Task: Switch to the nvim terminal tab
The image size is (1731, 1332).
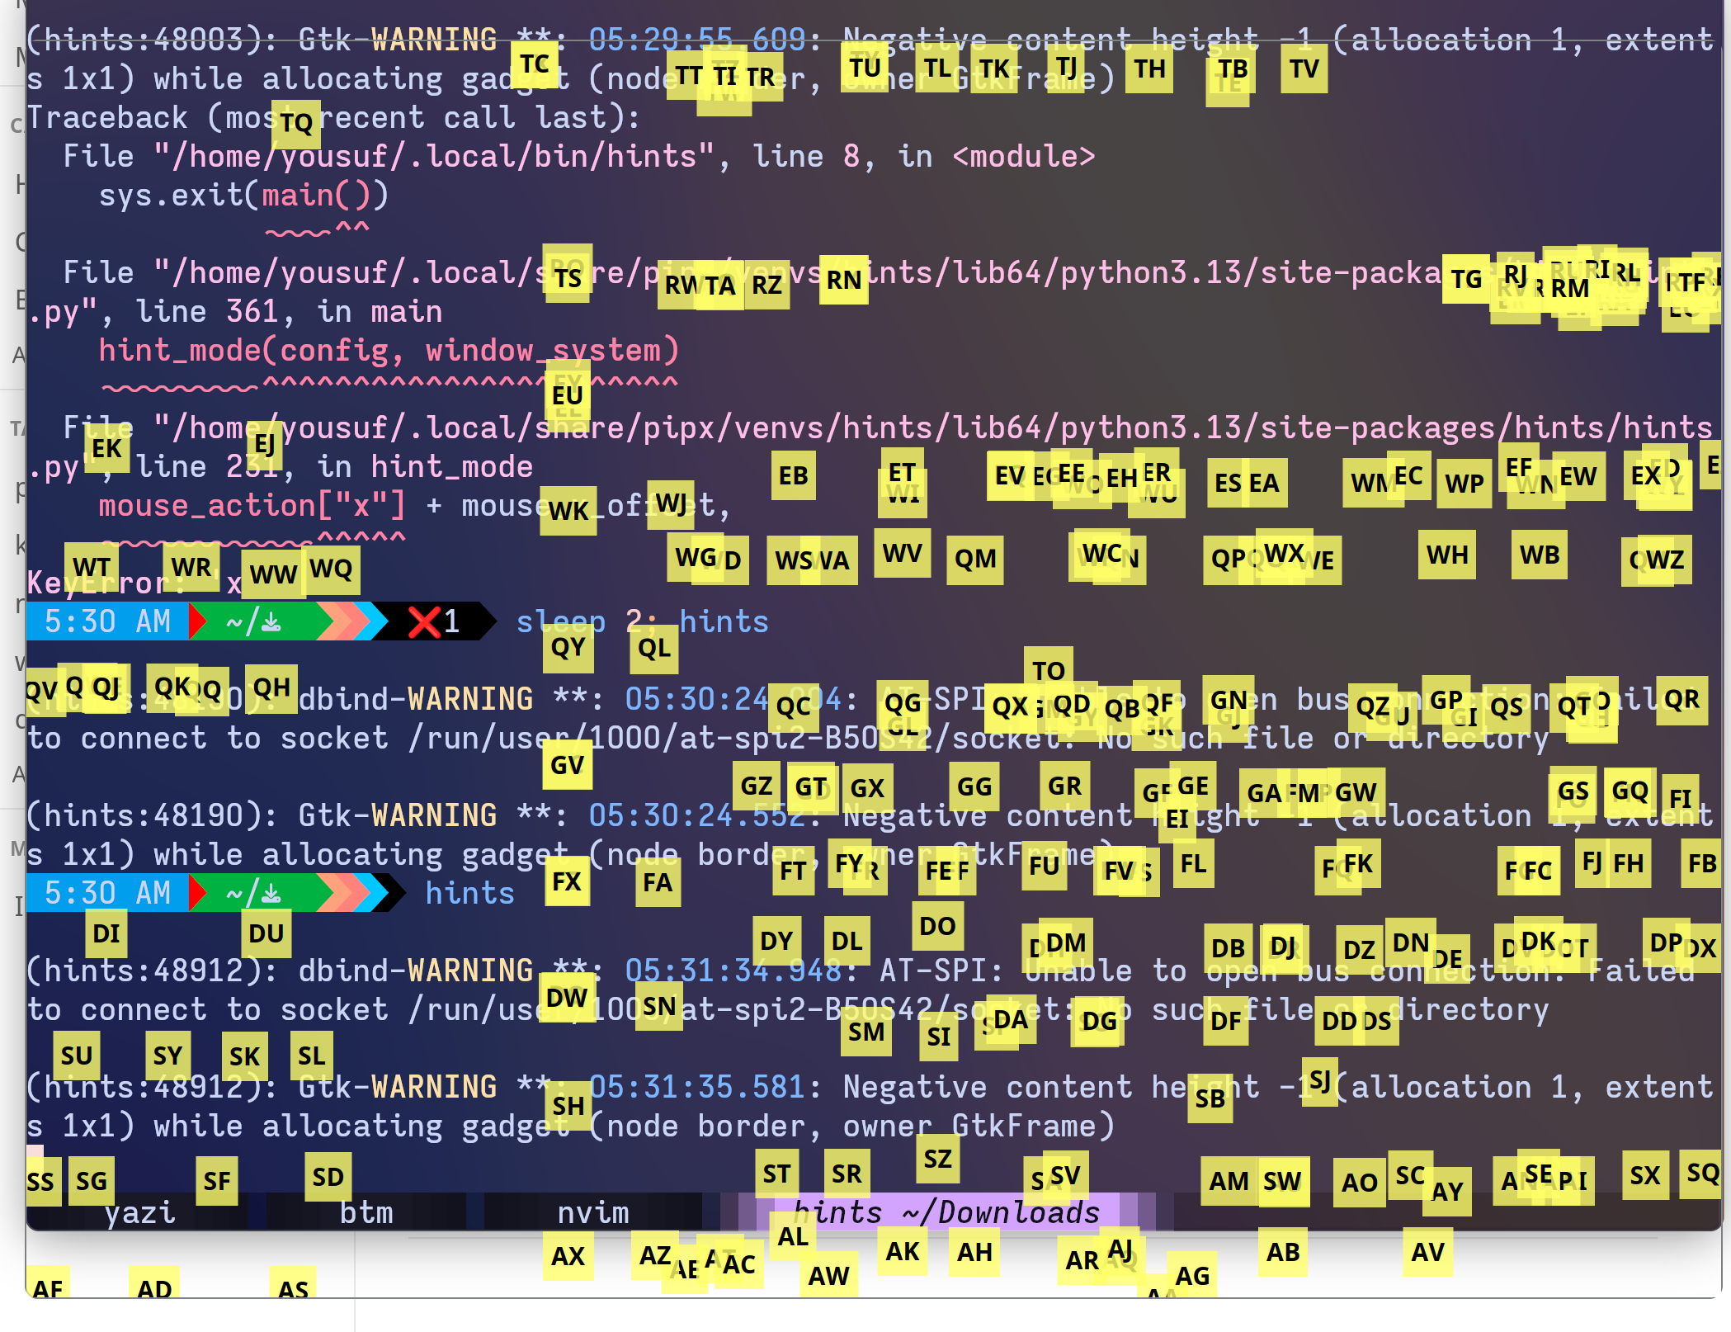Action: pyautogui.click(x=592, y=1212)
